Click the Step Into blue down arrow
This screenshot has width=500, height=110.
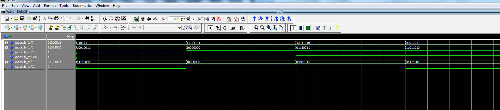click(254, 19)
